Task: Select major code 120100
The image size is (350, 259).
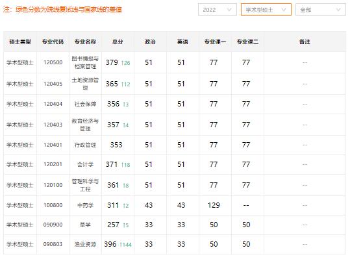Action: click(53, 185)
